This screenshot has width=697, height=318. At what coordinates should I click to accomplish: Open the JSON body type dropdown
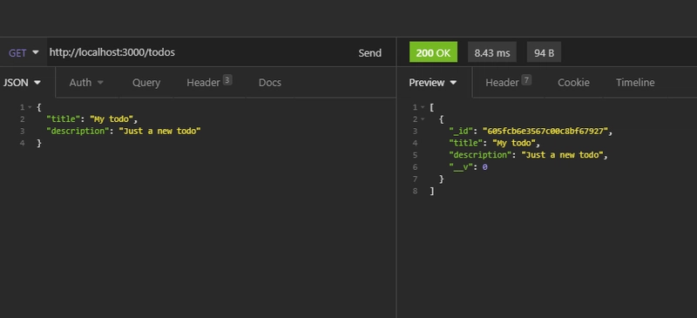click(22, 83)
